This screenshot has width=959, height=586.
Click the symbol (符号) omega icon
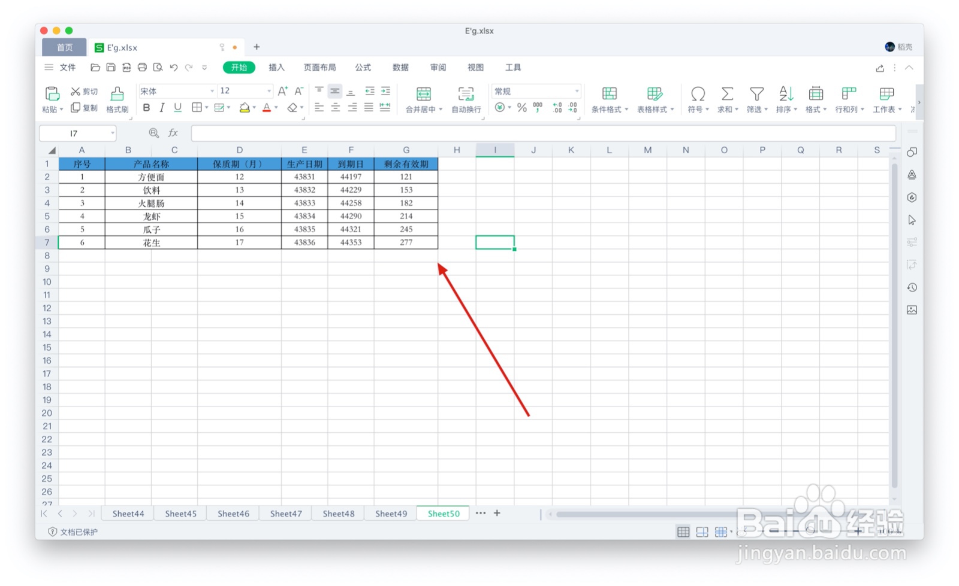pyautogui.click(x=698, y=94)
